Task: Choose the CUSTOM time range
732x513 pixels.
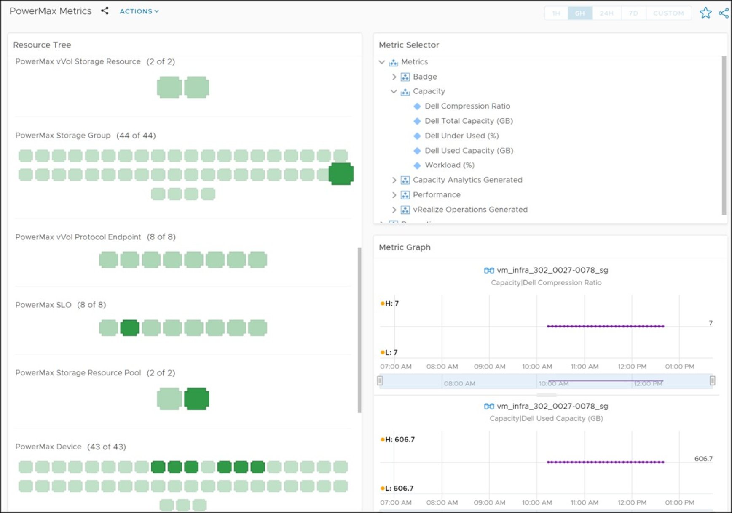Action: click(668, 13)
